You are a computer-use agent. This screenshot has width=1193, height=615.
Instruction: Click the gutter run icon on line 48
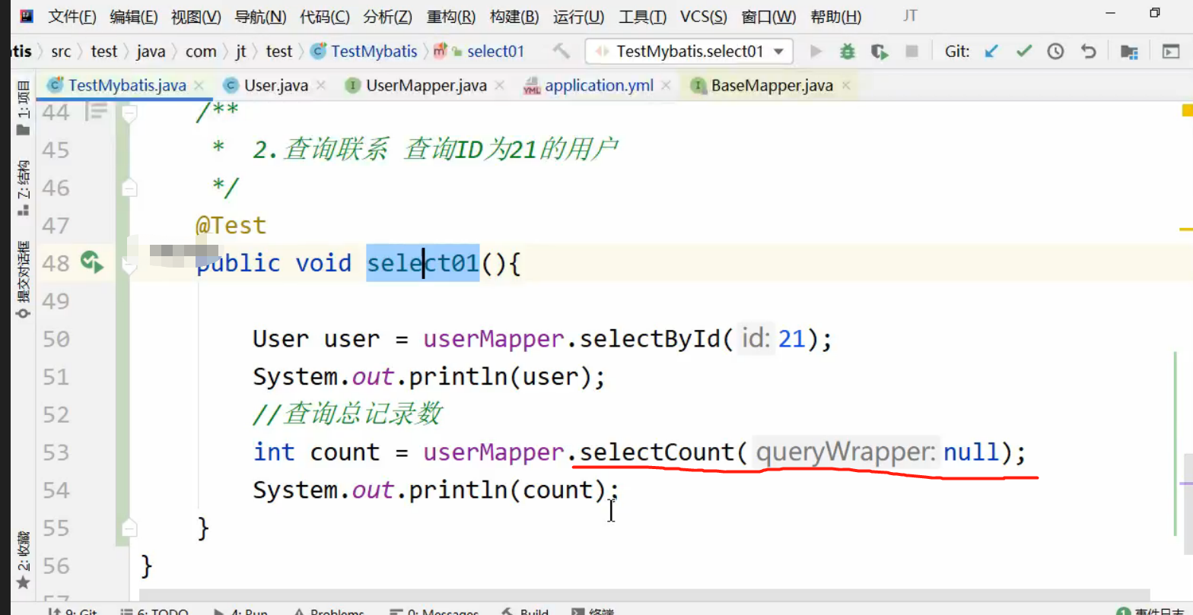[92, 262]
